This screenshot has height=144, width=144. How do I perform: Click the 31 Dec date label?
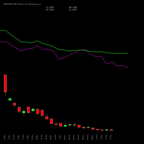[x=60, y=137]
